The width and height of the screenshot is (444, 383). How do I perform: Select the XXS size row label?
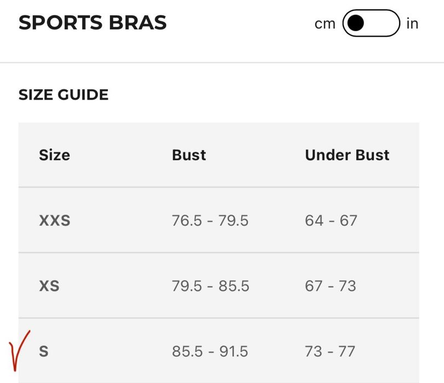(x=55, y=220)
